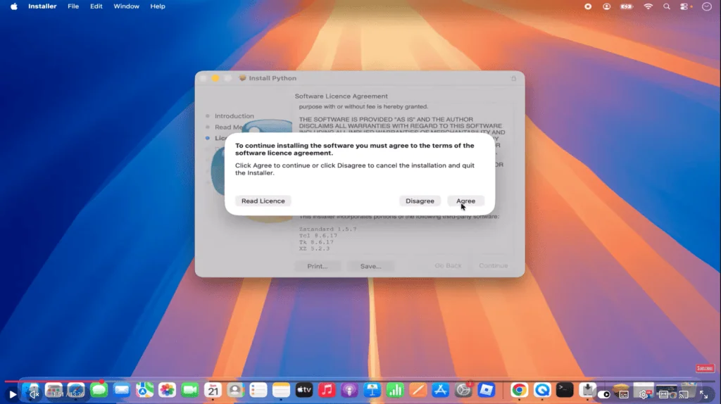The height and width of the screenshot is (404, 721).
Task: Click the clock icon in the menu bar
Action: tap(707, 6)
